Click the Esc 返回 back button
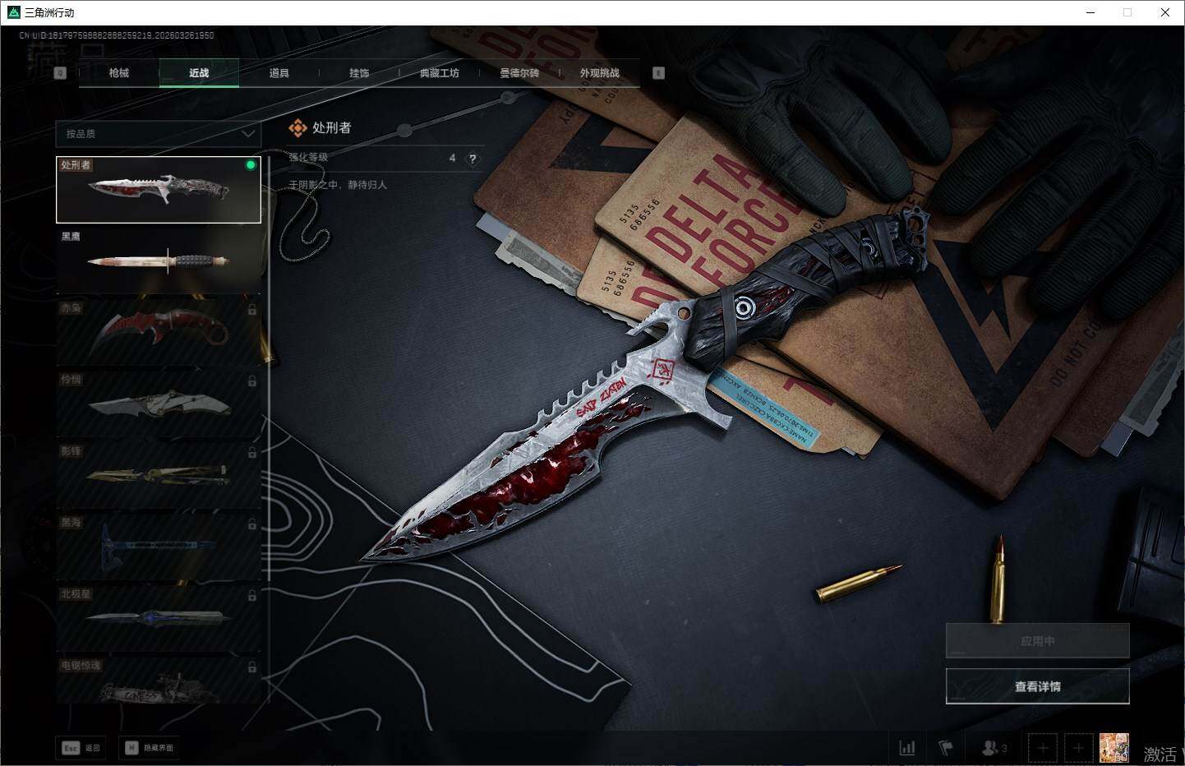The width and height of the screenshot is (1185, 766). click(81, 748)
